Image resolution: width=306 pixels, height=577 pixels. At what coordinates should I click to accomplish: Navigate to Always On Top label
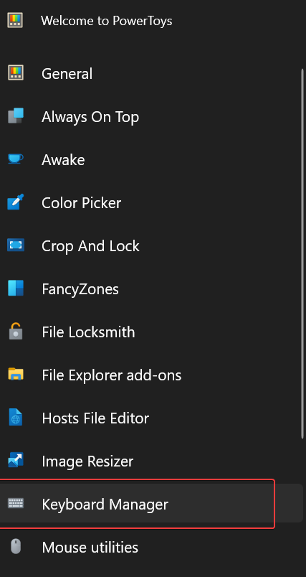[x=90, y=117]
